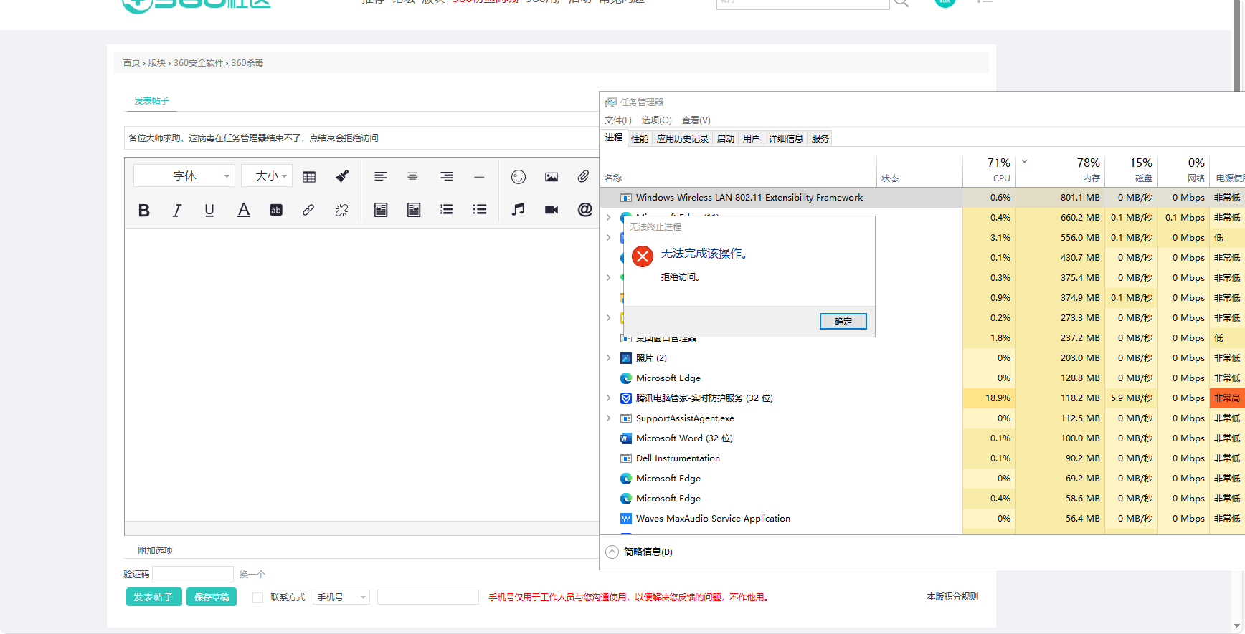1245x634 pixels.
Task: Collapse Task Manager via 简略信息 arrow
Action: pyautogui.click(x=612, y=552)
